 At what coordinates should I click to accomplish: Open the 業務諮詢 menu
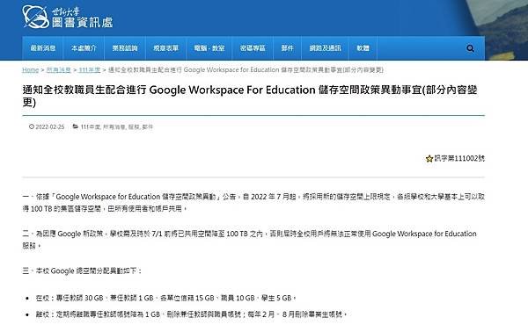coord(125,48)
